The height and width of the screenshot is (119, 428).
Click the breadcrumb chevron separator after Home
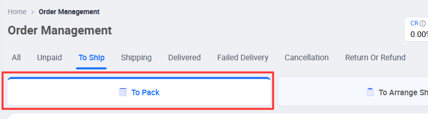point(33,12)
